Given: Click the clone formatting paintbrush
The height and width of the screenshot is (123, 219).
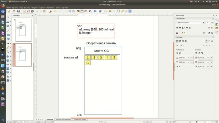Looking at the screenshot, I should point(51,11).
